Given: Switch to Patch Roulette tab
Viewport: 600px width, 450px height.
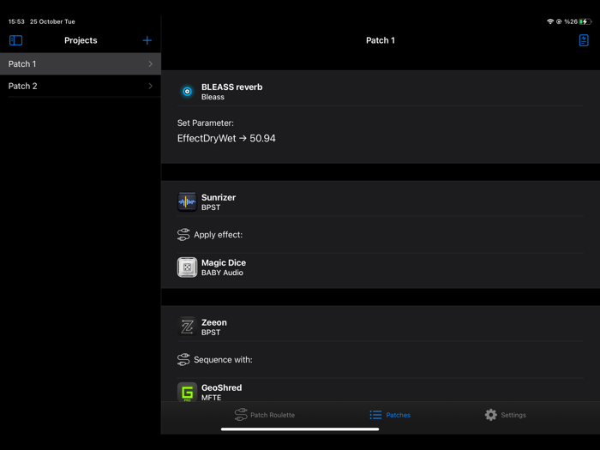Looking at the screenshot, I should (x=264, y=415).
